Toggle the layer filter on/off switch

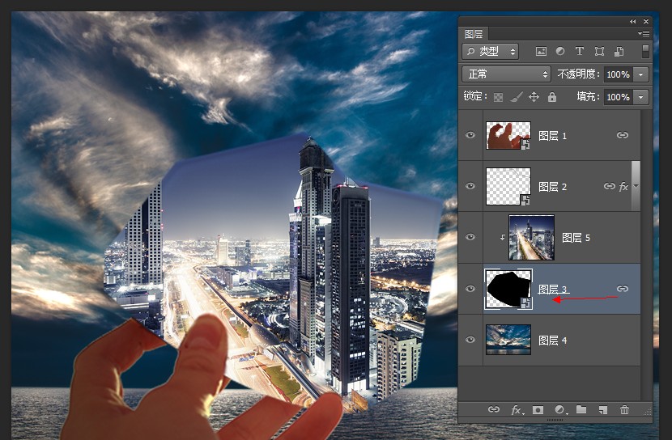[645, 51]
